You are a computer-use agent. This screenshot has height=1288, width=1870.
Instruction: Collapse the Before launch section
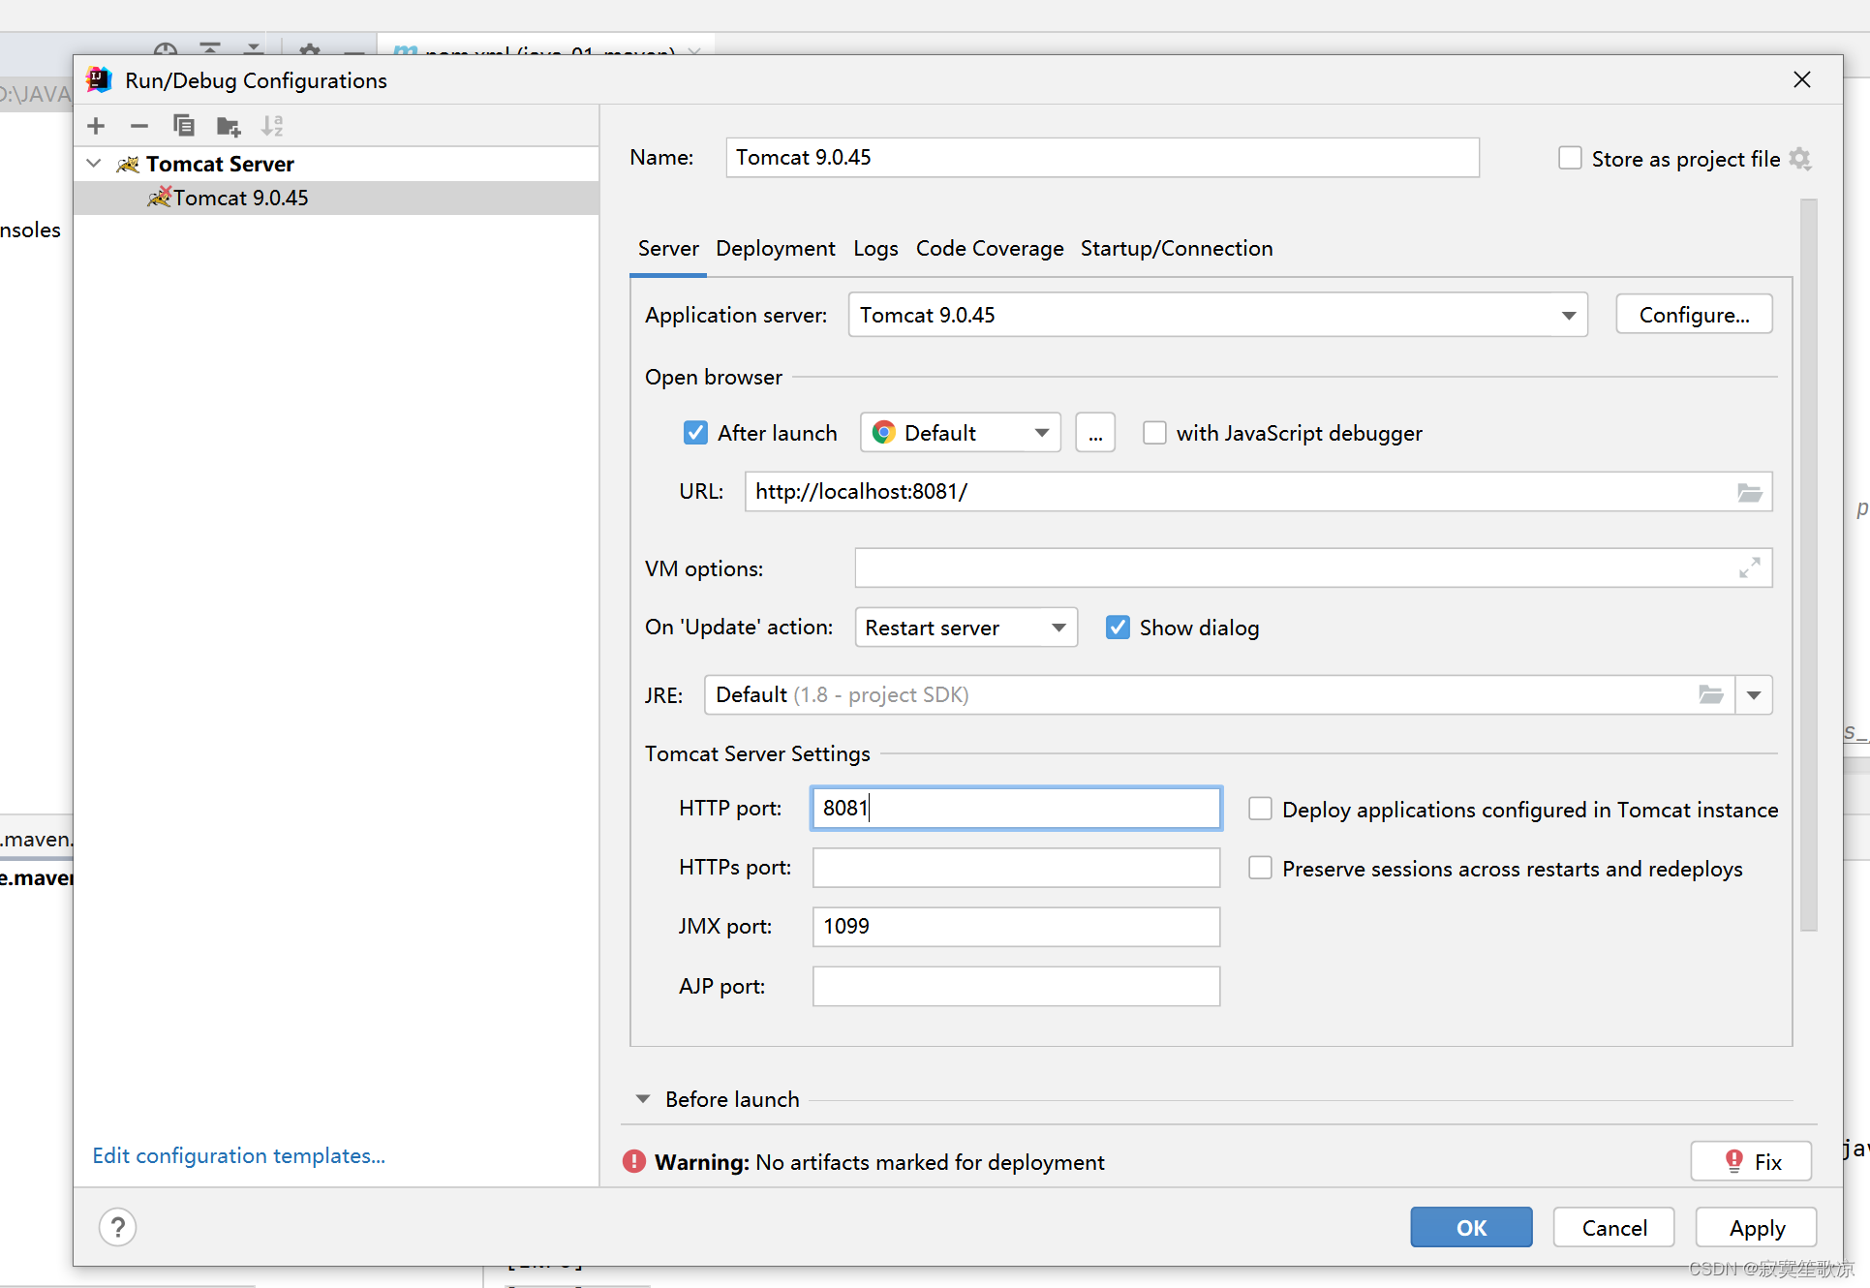pyautogui.click(x=643, y=1099)
